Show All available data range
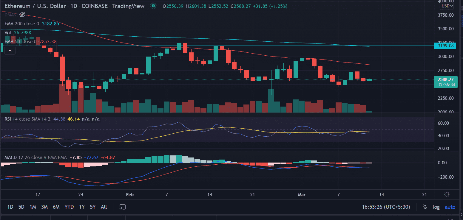Viewport: 463px width, 220px height. 104,207
